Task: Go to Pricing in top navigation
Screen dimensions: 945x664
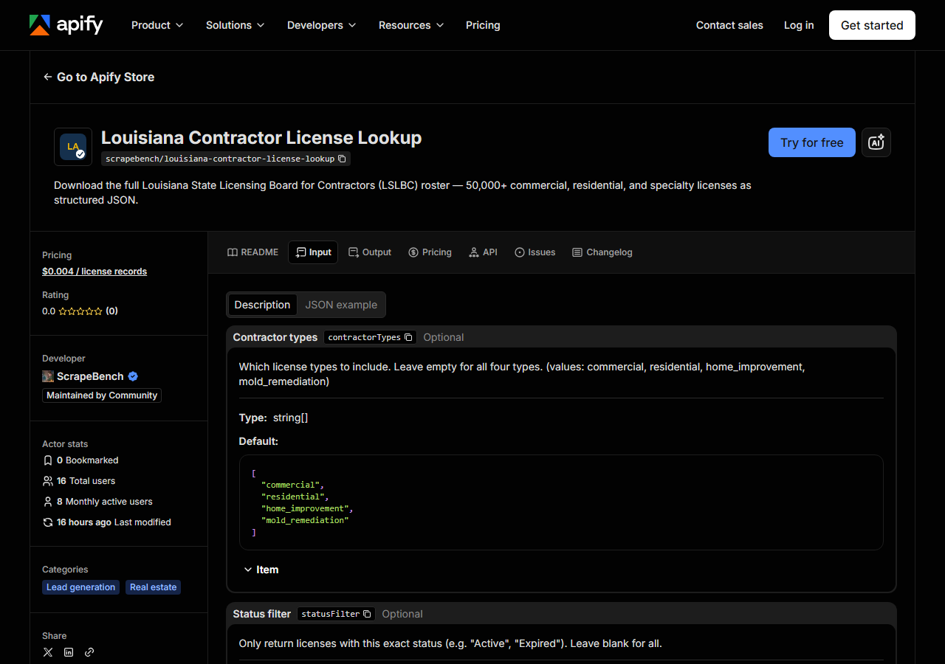Action: click(x=483, y=25)
